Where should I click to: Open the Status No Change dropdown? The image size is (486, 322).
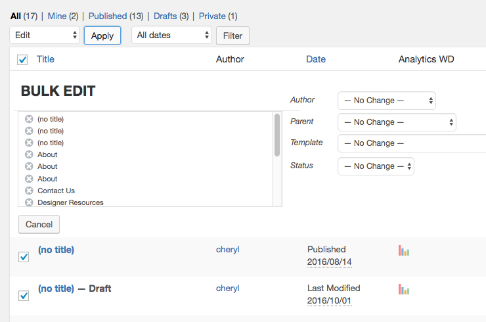376,166
